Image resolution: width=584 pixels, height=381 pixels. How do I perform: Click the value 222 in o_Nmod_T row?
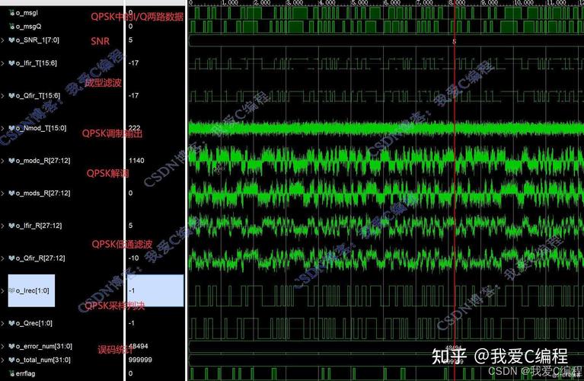(135, 128)
